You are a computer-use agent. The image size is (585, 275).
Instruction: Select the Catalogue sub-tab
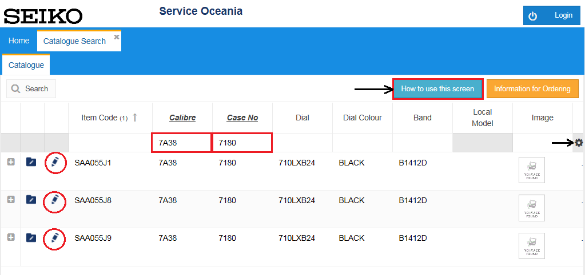[26, 65]
